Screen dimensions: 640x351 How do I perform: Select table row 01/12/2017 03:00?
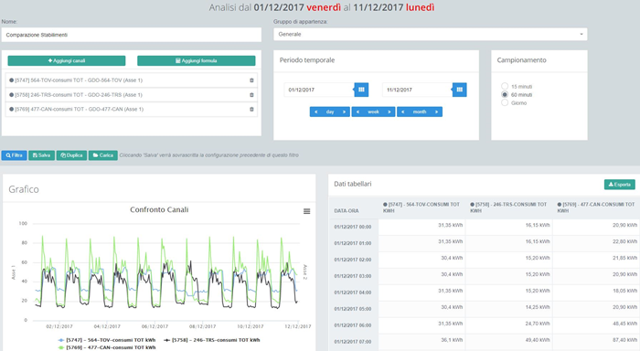[484, 276]
